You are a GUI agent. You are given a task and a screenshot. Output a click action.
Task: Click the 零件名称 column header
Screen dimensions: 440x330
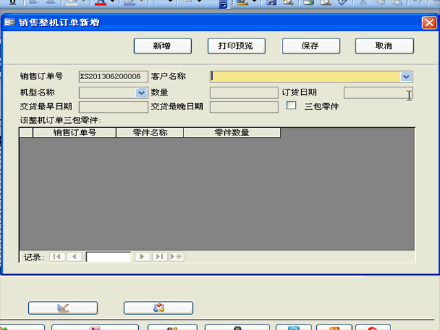pyautogui.click(x=150, y=133)
